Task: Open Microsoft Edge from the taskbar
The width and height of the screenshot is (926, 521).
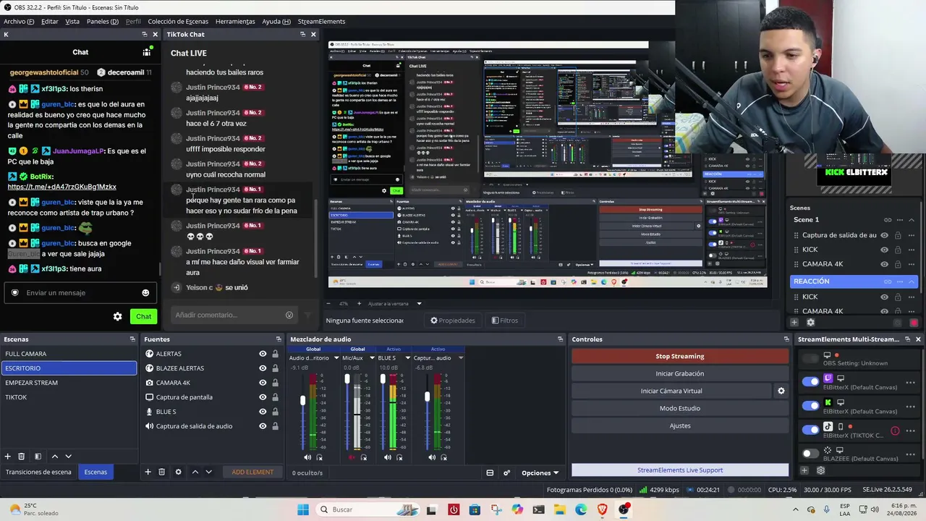Action: (x=581, y=509)
